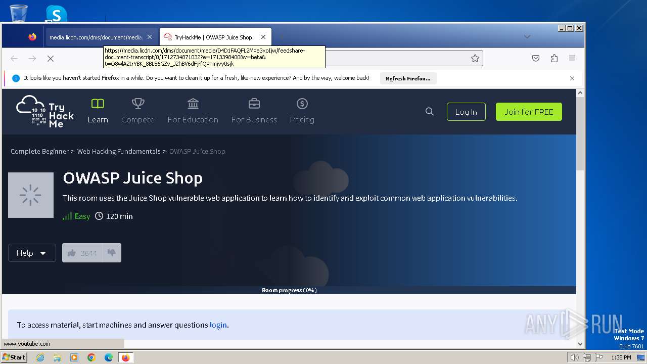Click the thumbs down dislike button
Screen dimensions: 647x364
coord(112,253)
